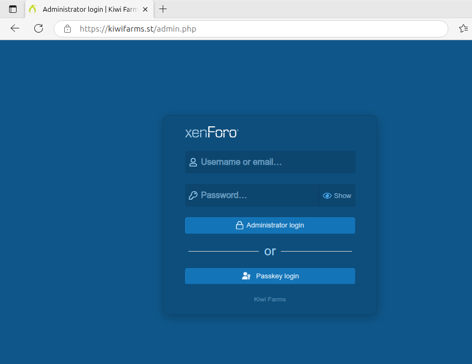Open a new browser tab
472x364 pixels.
click(x=163, y=9)
